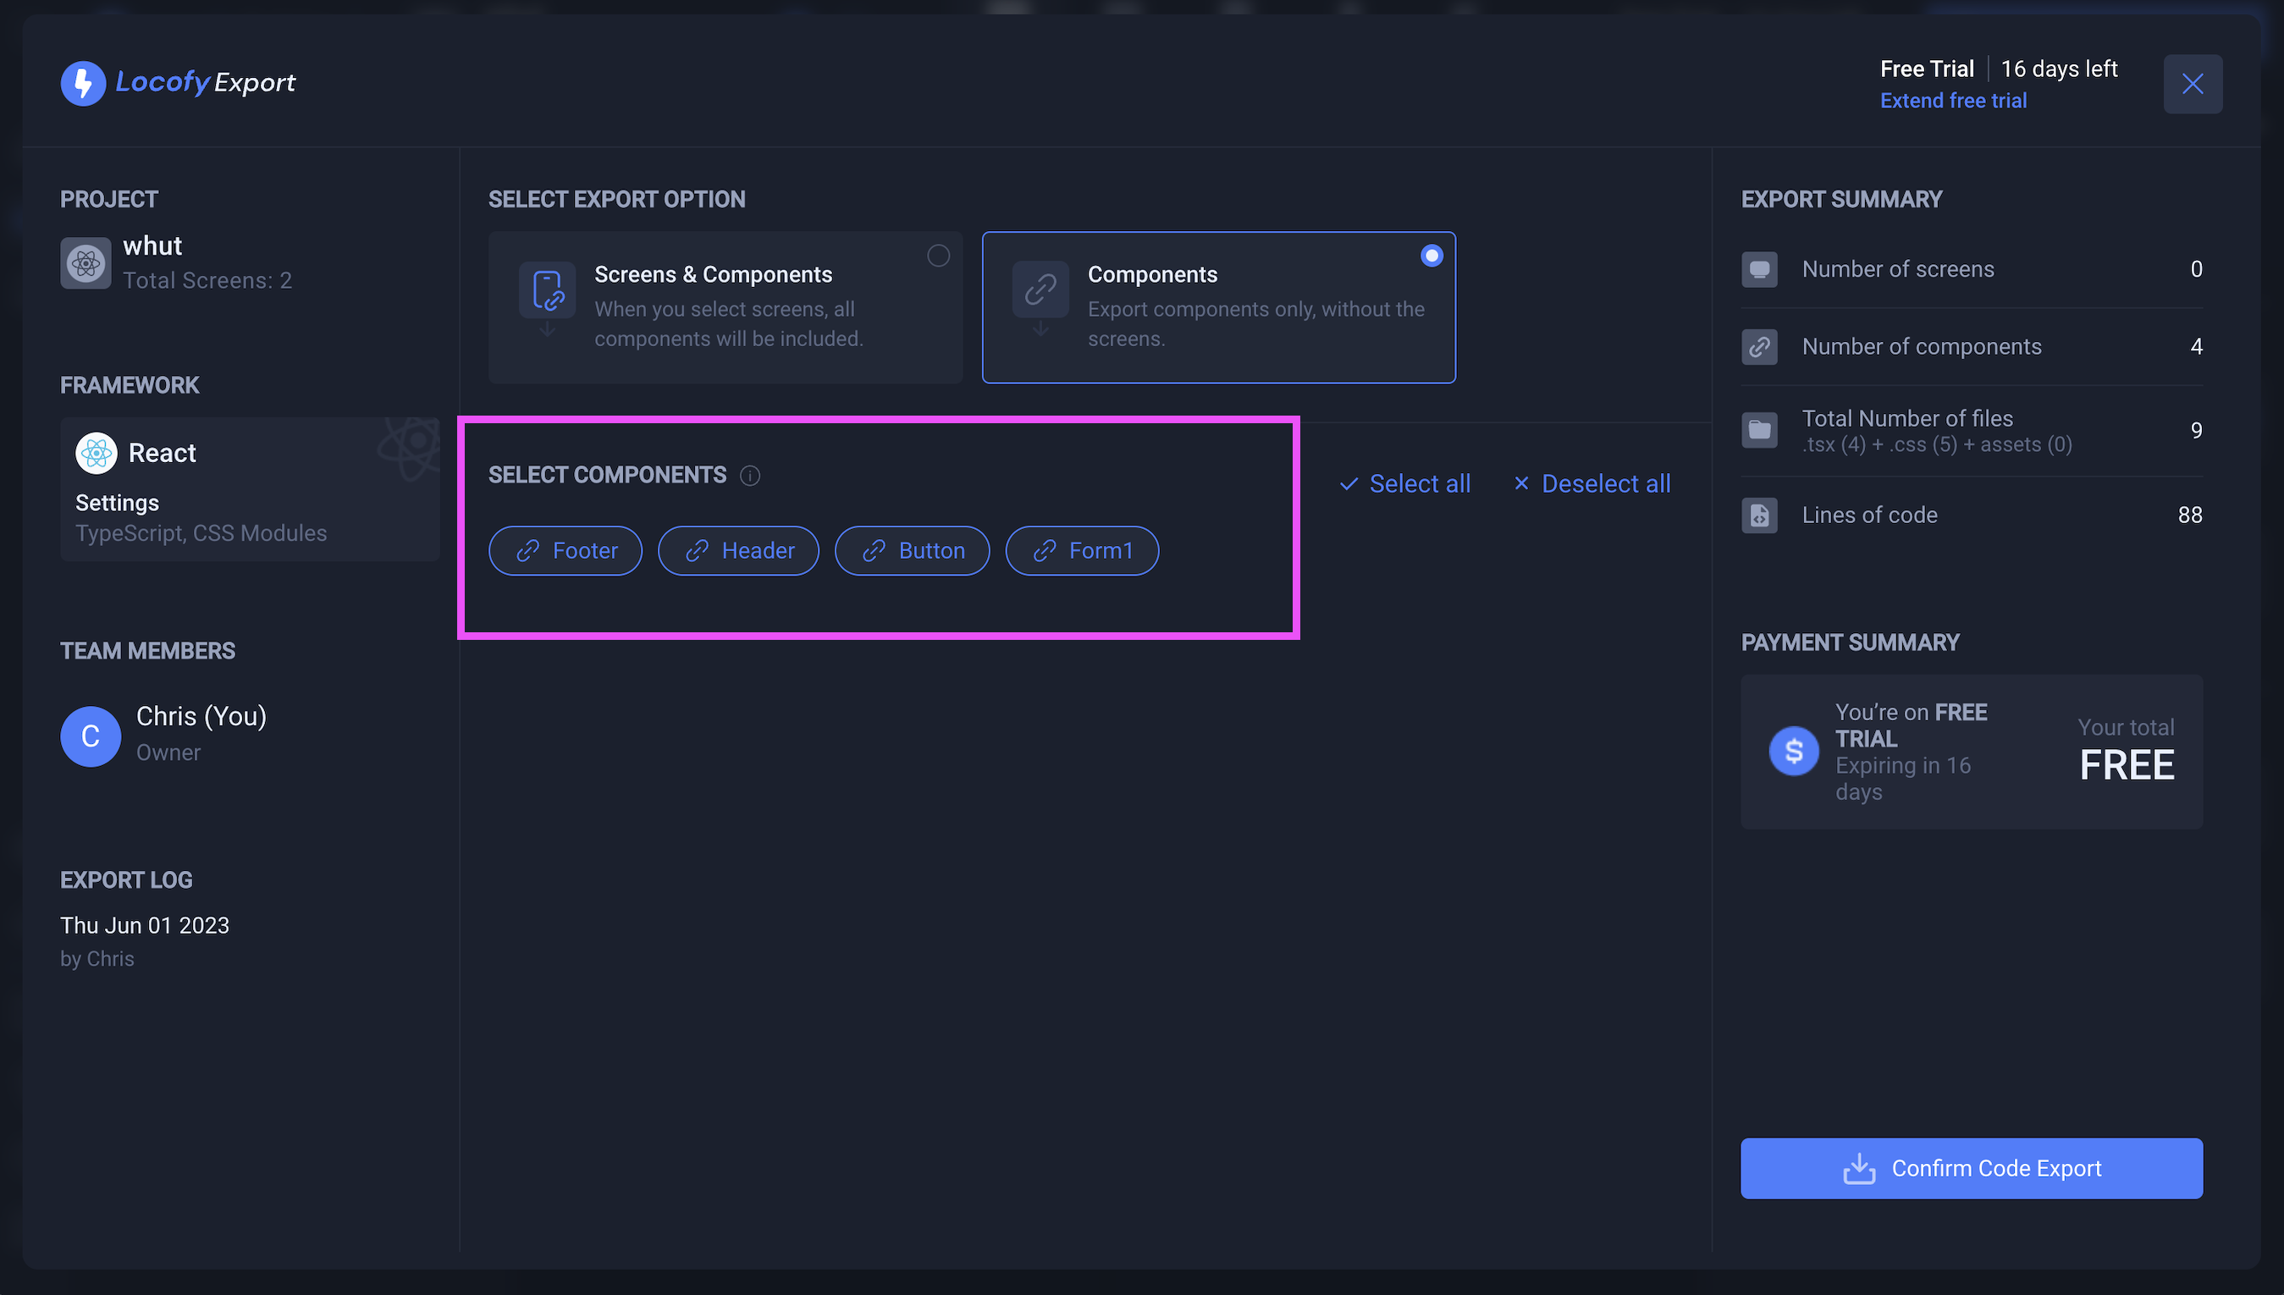Select the Components export option radio button
Screen dimensions: 2284x1295
tap(1431, 256)
